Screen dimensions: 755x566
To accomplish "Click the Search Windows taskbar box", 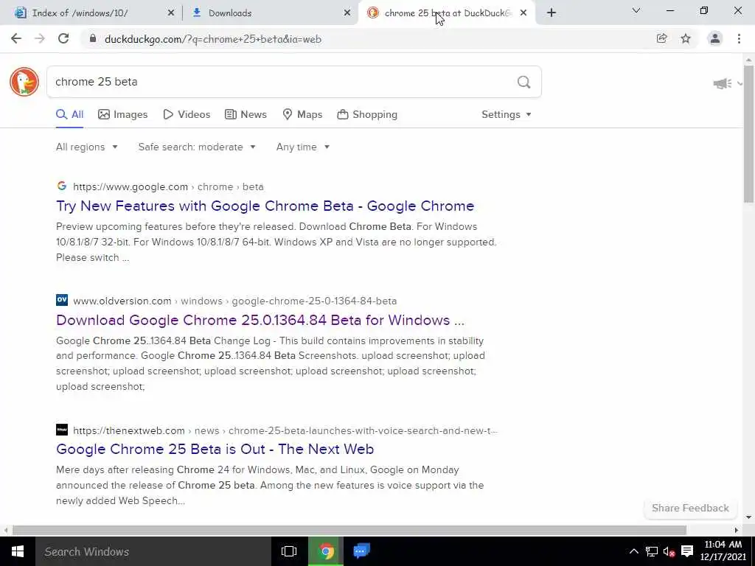I will (x=153, y=551).
